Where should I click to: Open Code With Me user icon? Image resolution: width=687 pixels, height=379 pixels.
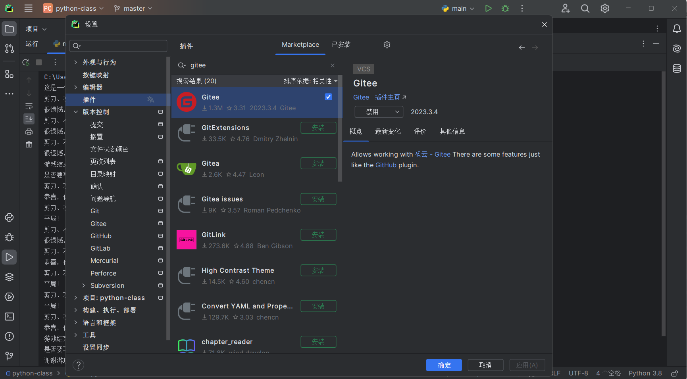tap(566, 8)
